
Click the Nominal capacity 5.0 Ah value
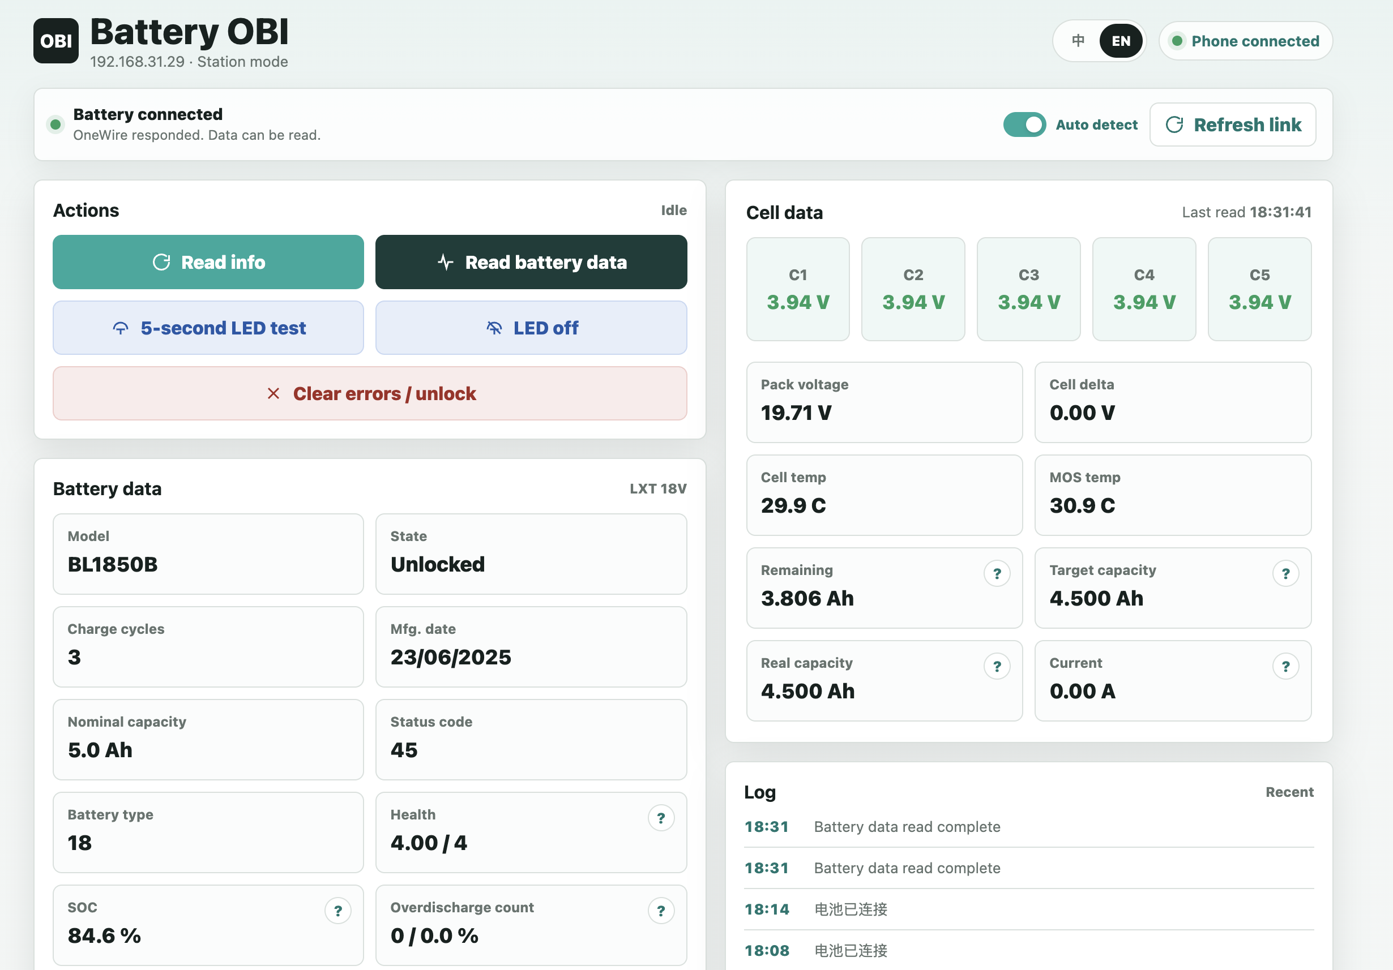click(x=100, y=750)
